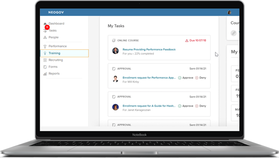
Task: Approve the Will Kirby enrollment request
Action: click(186, 78)
